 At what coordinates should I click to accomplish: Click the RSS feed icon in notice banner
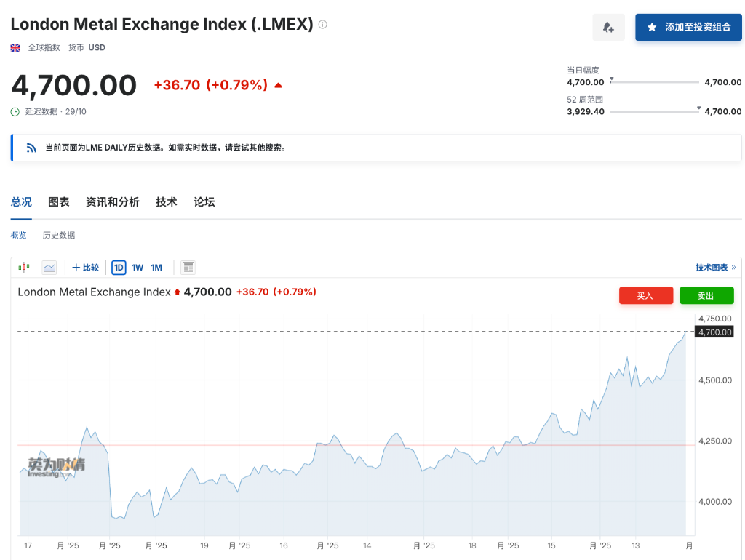[31, 148]
